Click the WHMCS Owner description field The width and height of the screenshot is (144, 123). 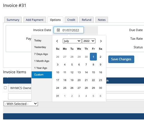coord(20,88)
